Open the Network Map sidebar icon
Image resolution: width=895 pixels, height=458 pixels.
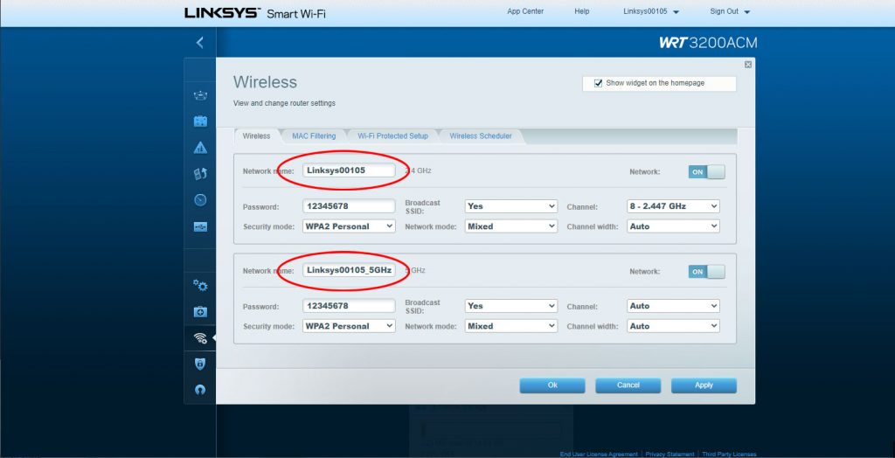coord(200,95)
